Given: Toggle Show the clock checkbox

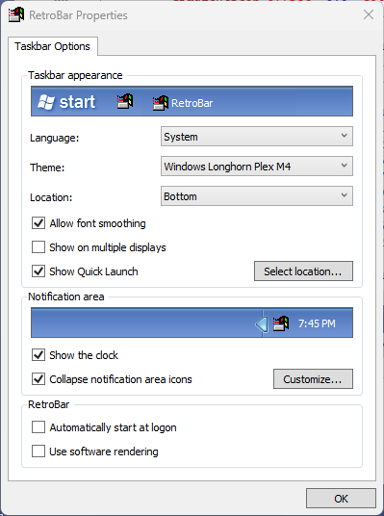Looking at the screenshot, I should pyautogui.click(x=38, y=355).
